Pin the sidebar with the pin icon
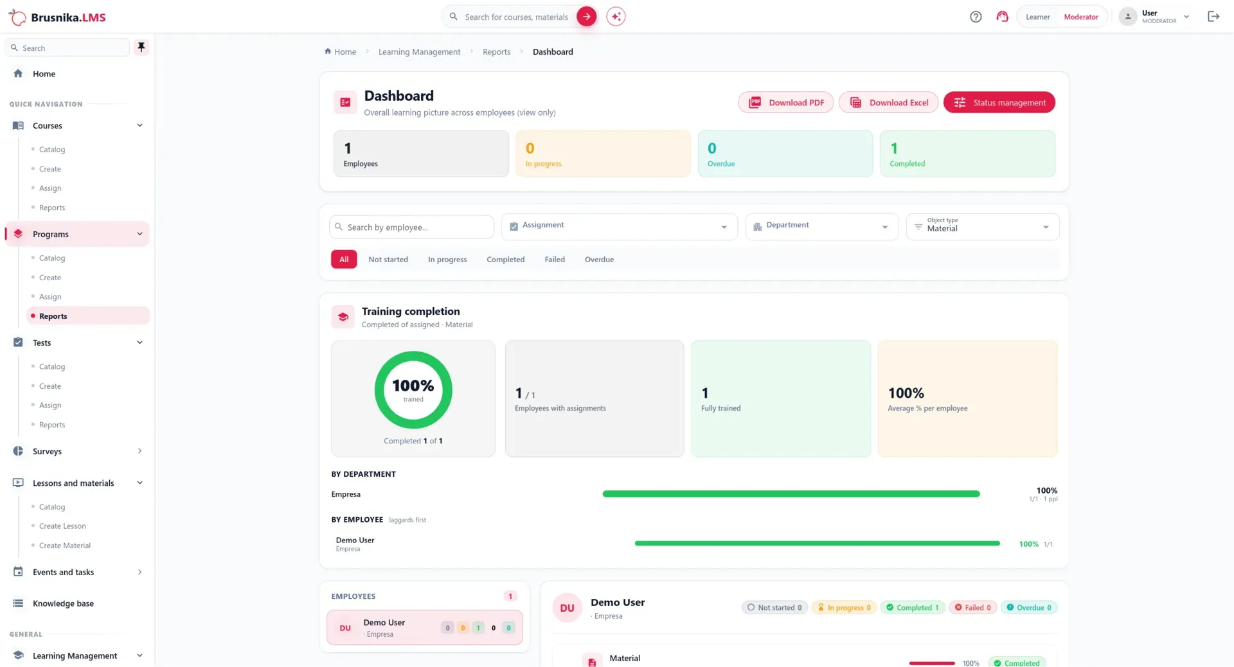This screenshot has width=1234, height=667. pyautogui.click(x=141, y=48)
